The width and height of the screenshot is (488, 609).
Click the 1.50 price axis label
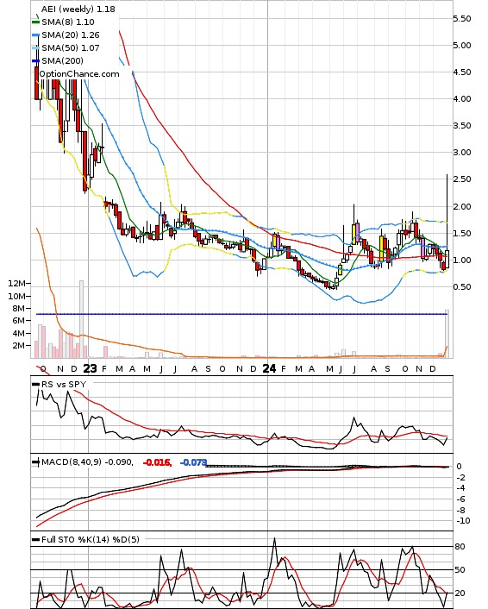(462, 234)
